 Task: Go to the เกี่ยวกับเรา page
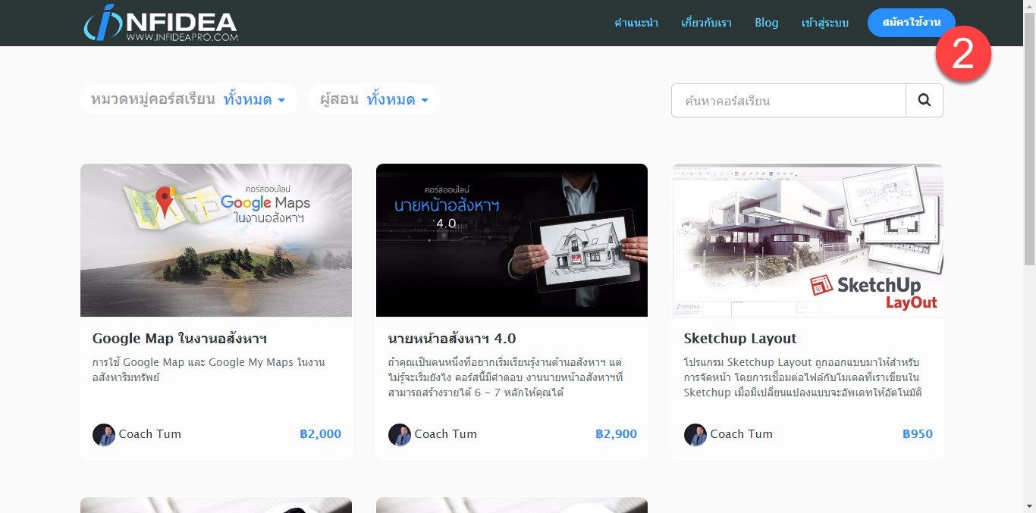pyautogui.click(x=707, y=23)
